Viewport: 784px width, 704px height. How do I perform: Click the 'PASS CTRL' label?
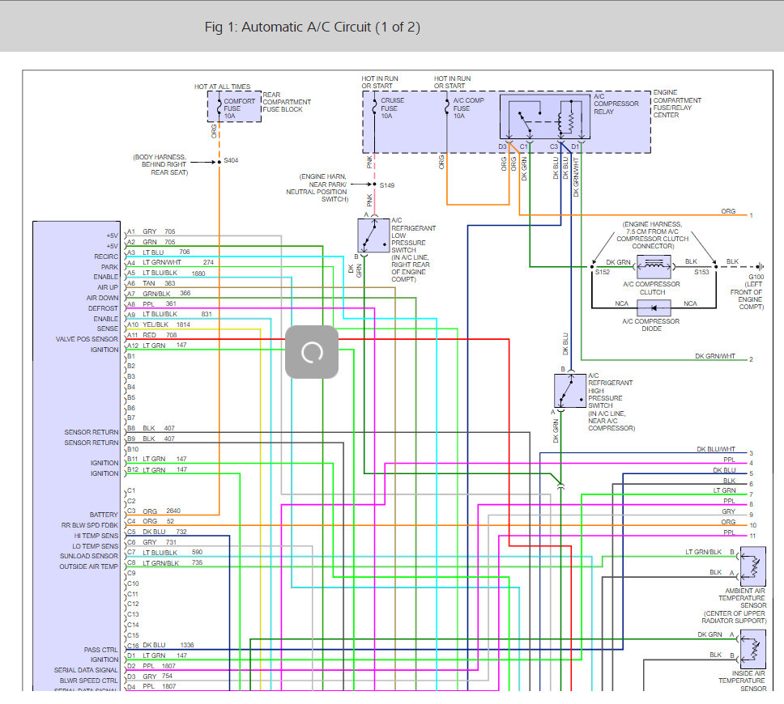click(101, 650)
